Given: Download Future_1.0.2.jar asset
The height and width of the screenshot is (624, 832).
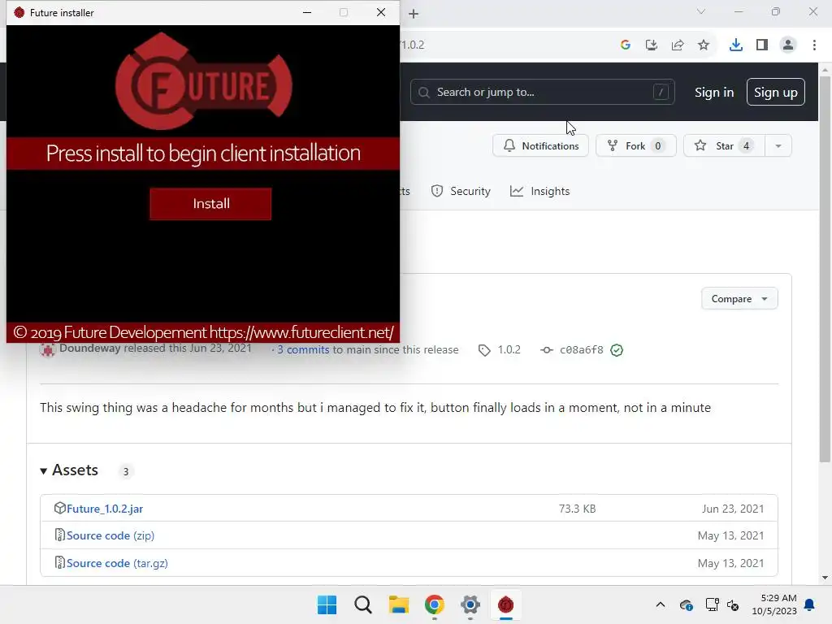Looking at the screenshot, I should click(x=105, y=509).
